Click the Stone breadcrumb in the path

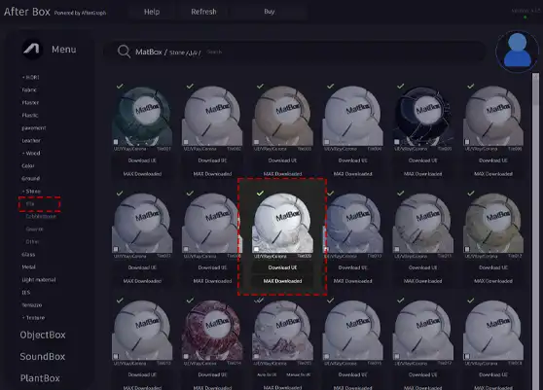pyautogui.click(x=177, y=53)
